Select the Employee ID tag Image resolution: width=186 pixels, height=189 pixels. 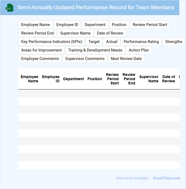[x=67, y=25]
